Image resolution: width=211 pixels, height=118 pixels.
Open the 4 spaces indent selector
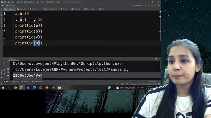(x=134, y=84)
